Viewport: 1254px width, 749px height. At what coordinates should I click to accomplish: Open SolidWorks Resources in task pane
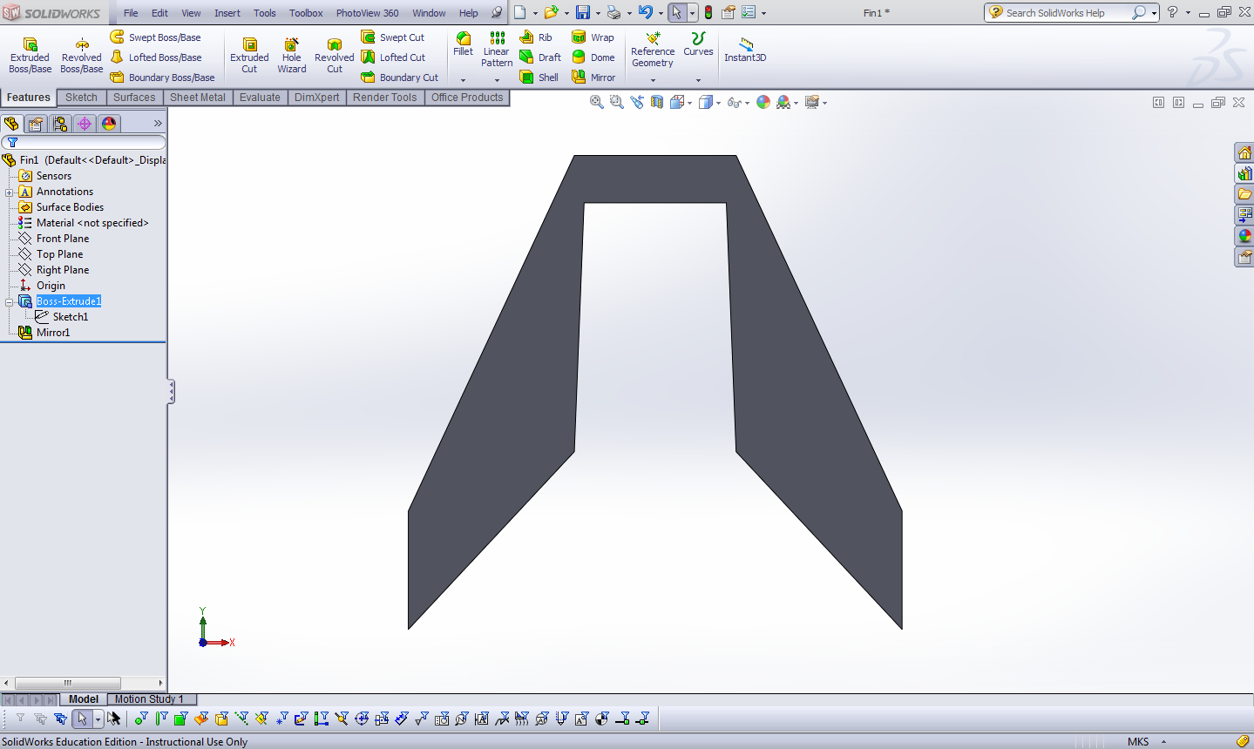point(1244,153)
